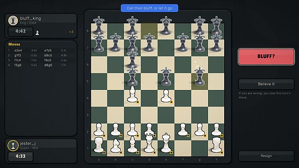Select the black piece on c6
Screen dimensions: 299x168
tap(132, 60)
